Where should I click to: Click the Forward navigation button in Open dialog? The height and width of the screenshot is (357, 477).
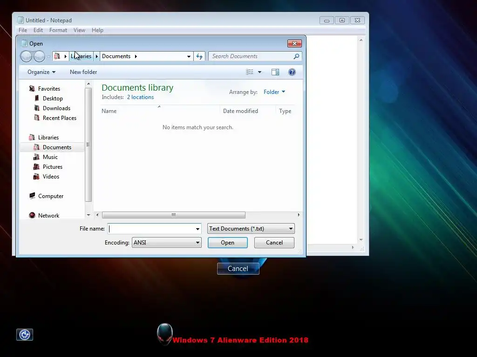pos(39,56)
